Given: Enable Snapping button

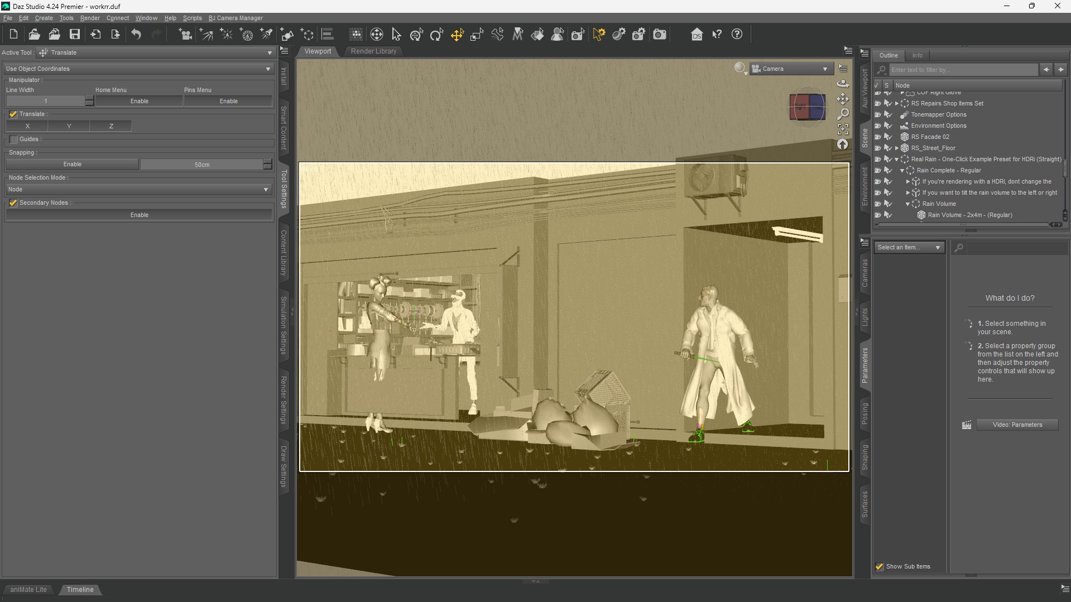Looking at the screenshot, I should click(x=73, y=164).
